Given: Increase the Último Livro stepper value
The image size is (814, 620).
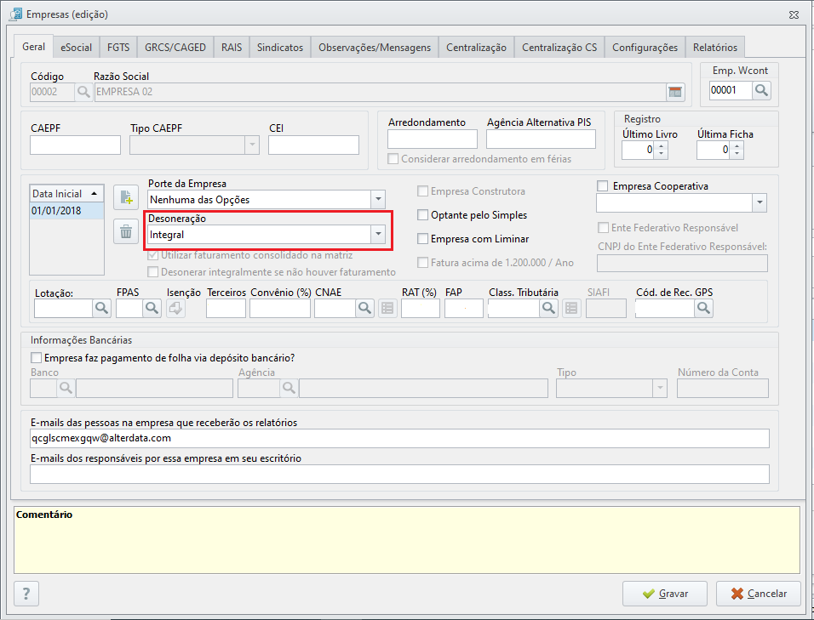Looking at the screenshot, I should (662, 145).
